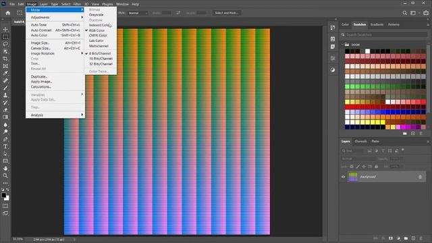Create a new swatch in Swatches panel

[412, 134]
